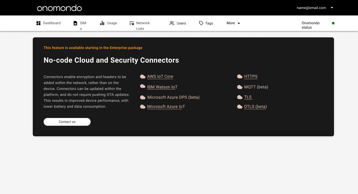Follow the TLS connector link

248,97
